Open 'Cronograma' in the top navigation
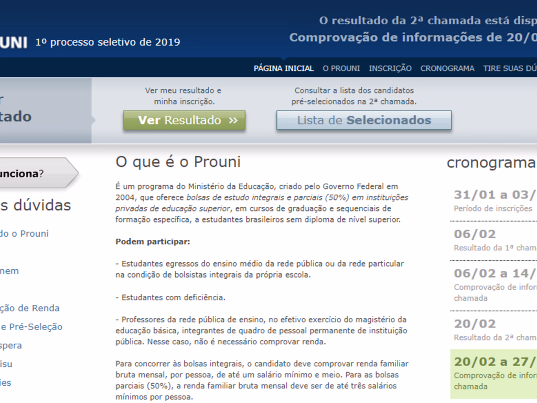The width and height of the screenshot is (537, 403). click(447, 68)
